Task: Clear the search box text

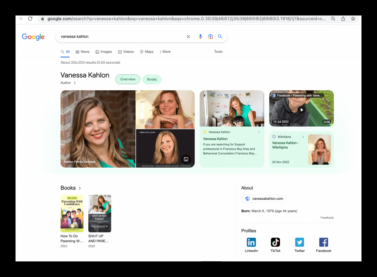Action: [188, 37]
